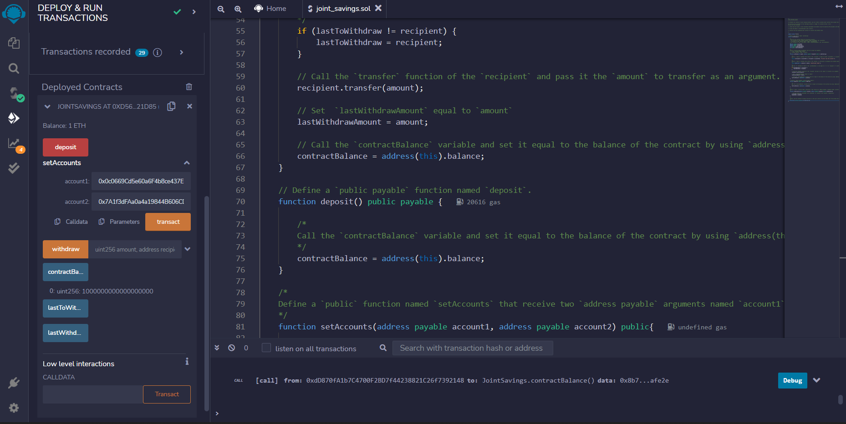Select the Deploy & run transactions icon
The width and height of the screenshot is (846, 424).
[14, 118]
